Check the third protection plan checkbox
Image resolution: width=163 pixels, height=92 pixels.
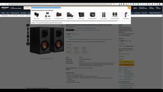pos(119,87)
